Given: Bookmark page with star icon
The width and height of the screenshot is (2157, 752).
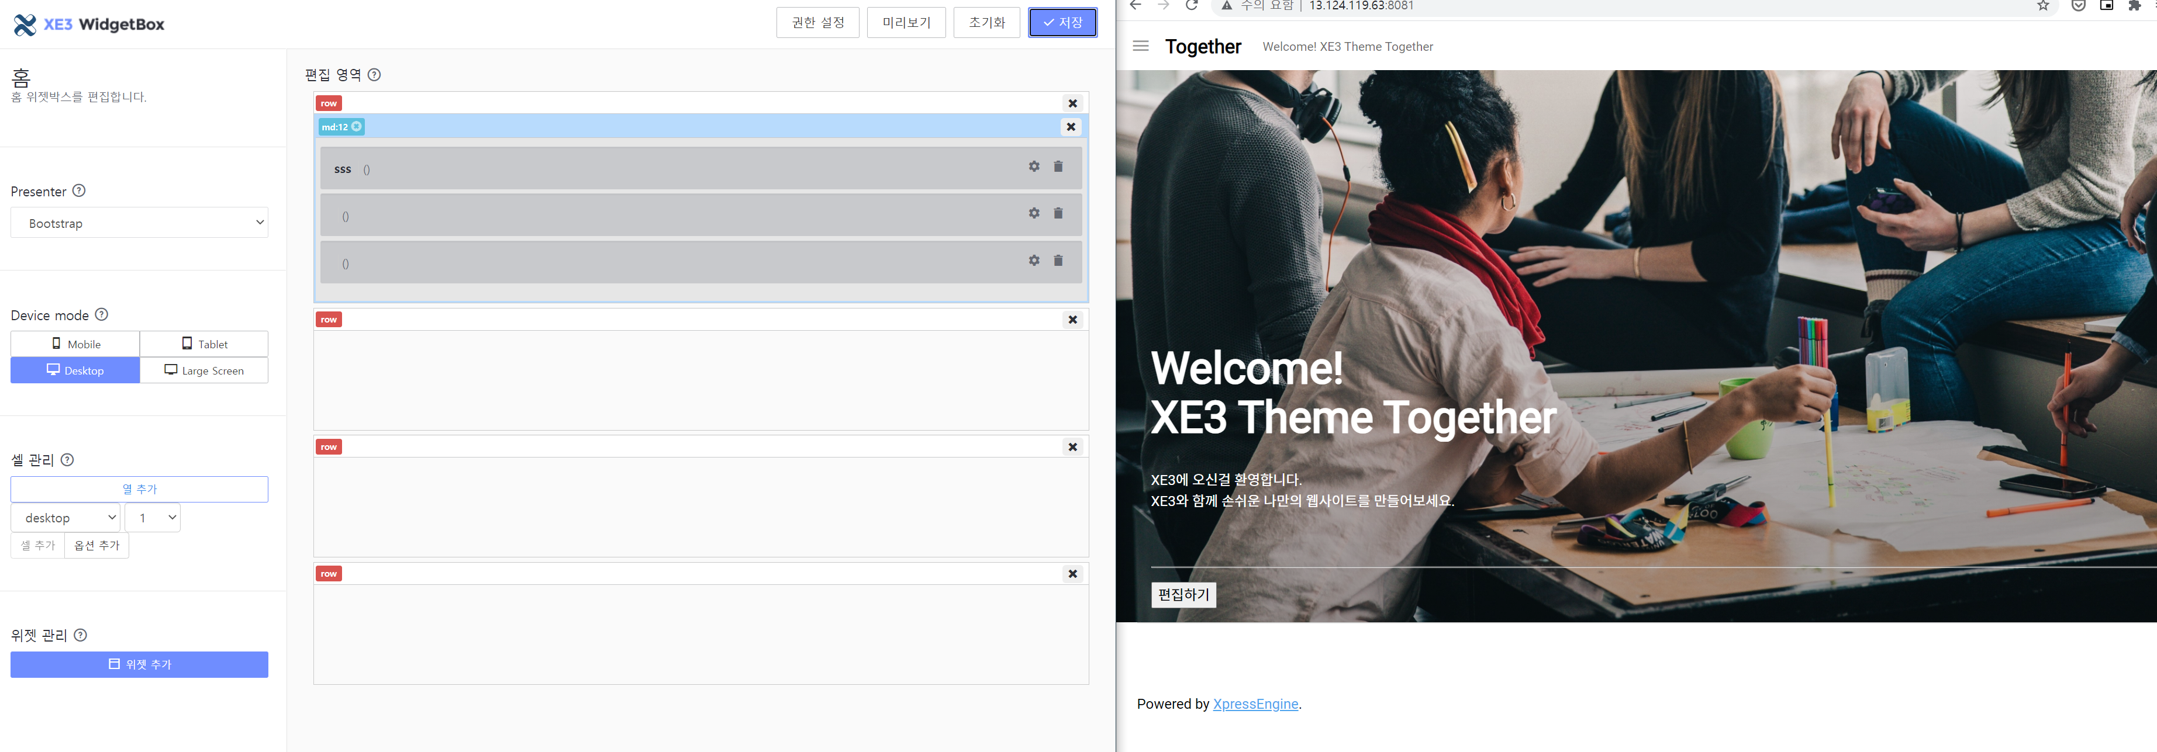Looking at the screenshot, I should 2043,6.
